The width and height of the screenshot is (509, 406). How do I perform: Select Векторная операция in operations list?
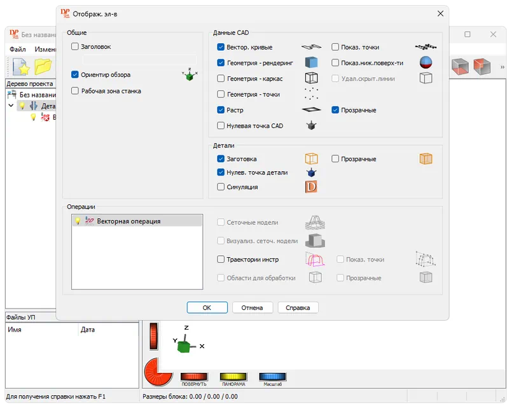(137, 221)
